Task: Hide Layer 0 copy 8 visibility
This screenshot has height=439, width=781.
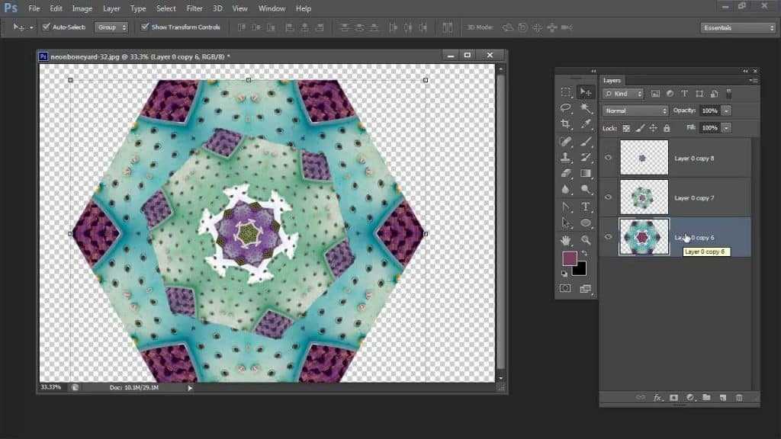Action: coord(608,158)
